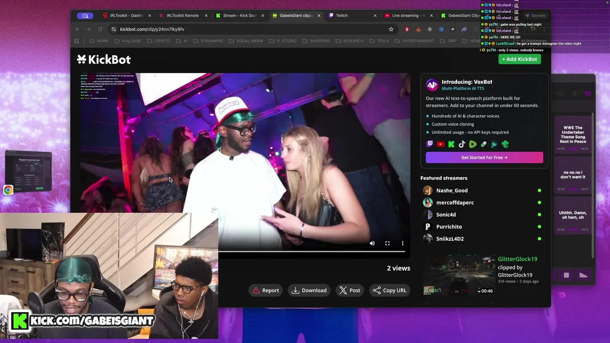
Task: Open the 00:46 GlitterGlock19 clip thumbnail
Action: [x=458, y=275]
